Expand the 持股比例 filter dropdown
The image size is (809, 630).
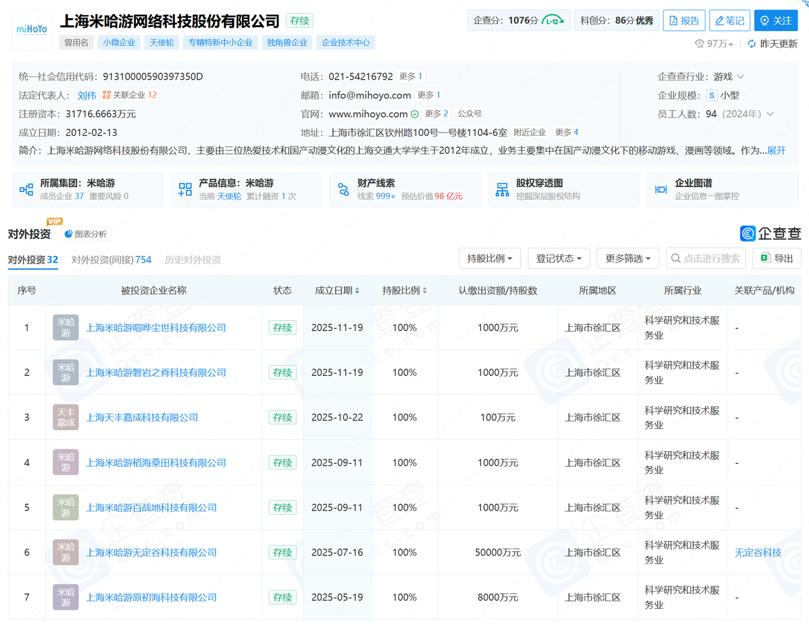click(489, 258)
